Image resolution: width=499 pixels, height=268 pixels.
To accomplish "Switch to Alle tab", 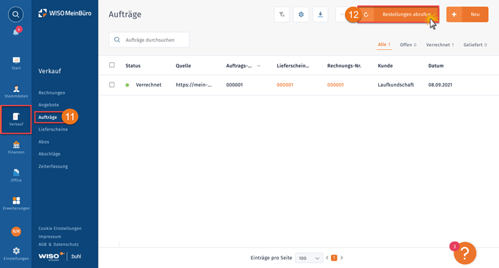I will pyautogui.click(x=384, y=45).
